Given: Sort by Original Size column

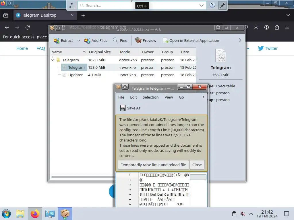Looking at the screenshot, I should click(102, 52).
